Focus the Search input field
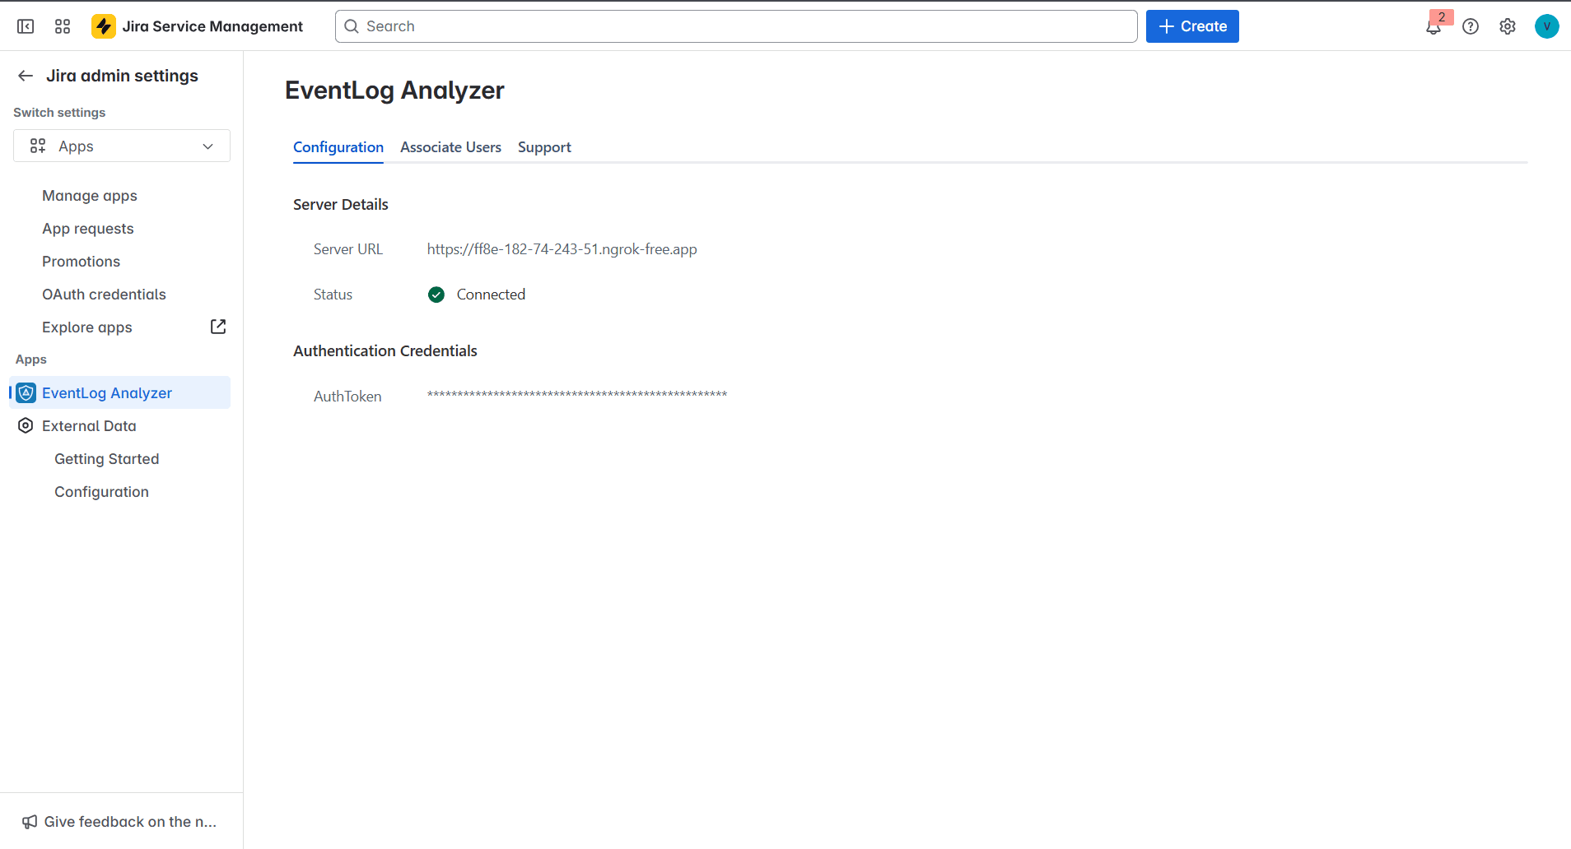 pyautogui.click(x=736, y=26)
